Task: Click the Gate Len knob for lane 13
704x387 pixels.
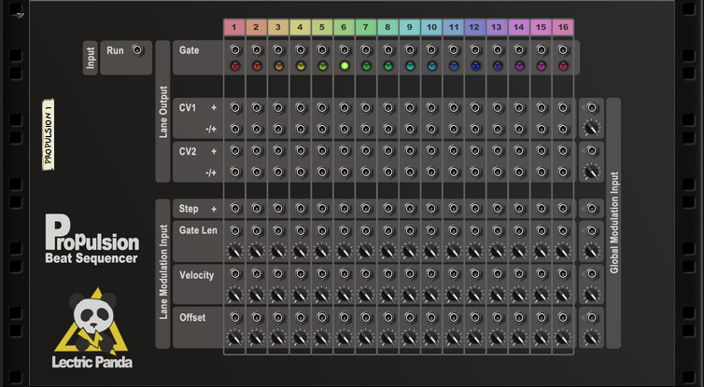Action: (497, 252)
